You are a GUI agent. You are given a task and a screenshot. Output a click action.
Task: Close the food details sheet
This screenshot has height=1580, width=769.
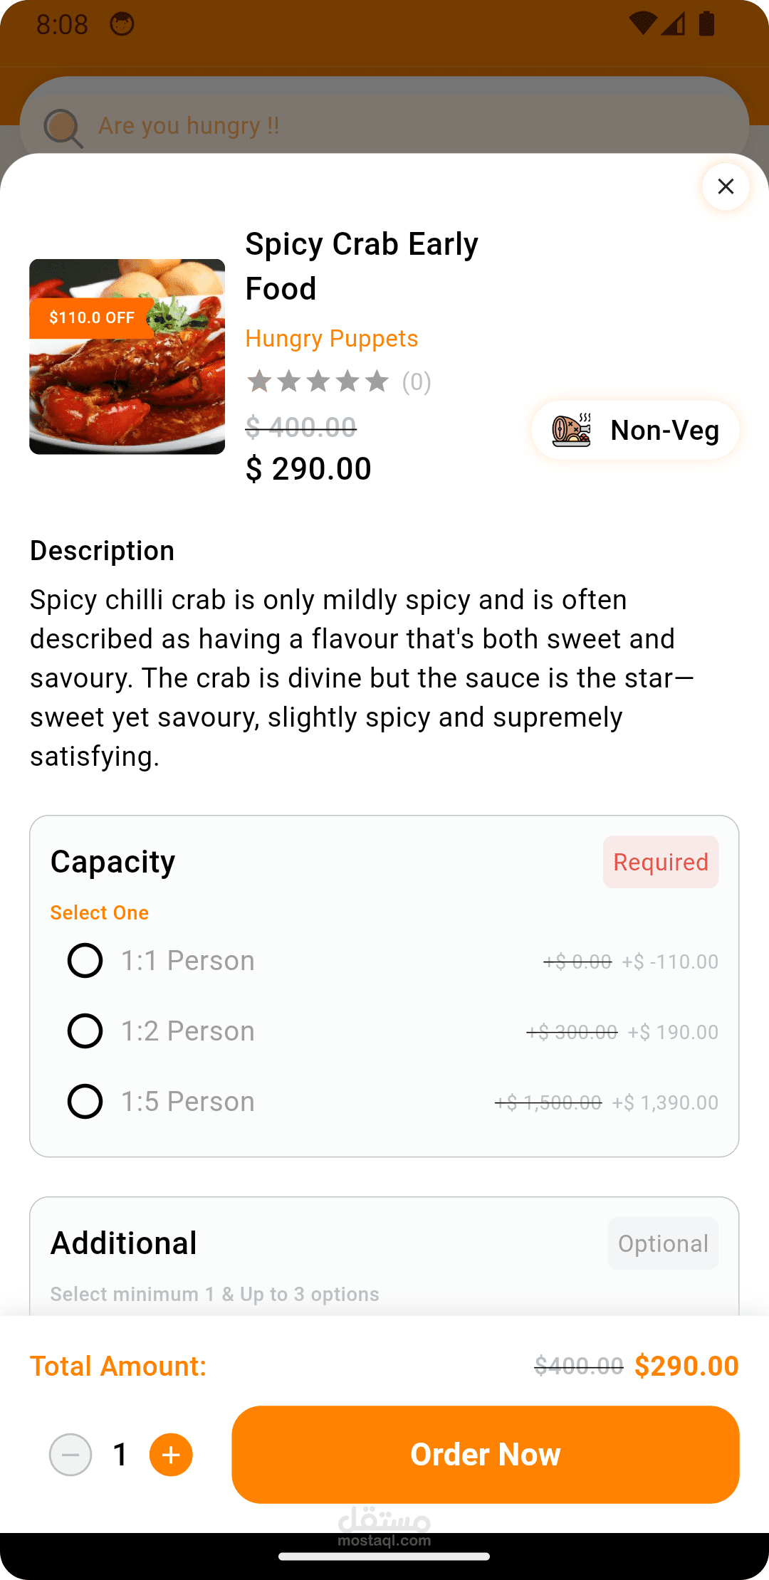pos(726,186)
